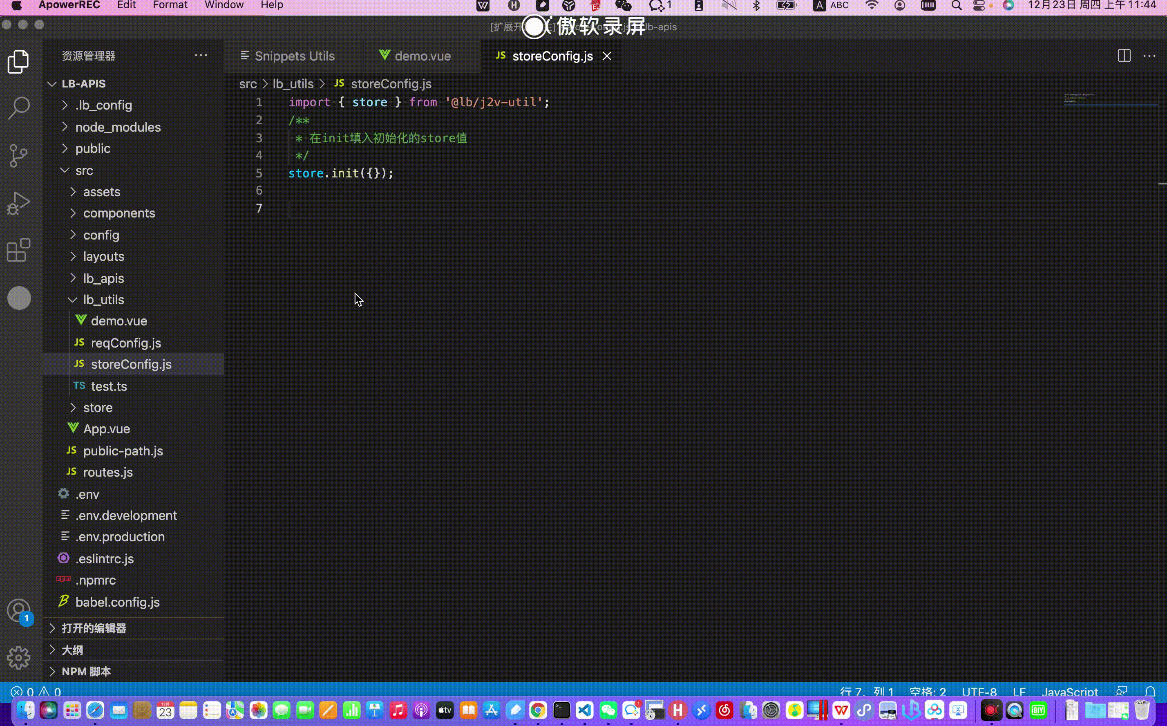Click the empty line 7 in the editor
The height and width of the screenshot is (726, 1167).
[x=674, y=209]
